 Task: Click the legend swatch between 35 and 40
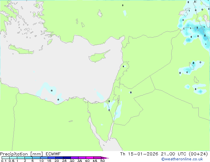click(82, 158)
